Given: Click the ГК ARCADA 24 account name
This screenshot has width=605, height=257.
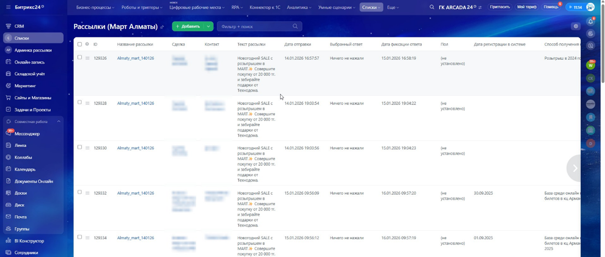Looking at the screenshot, I should tap(458, 7).
